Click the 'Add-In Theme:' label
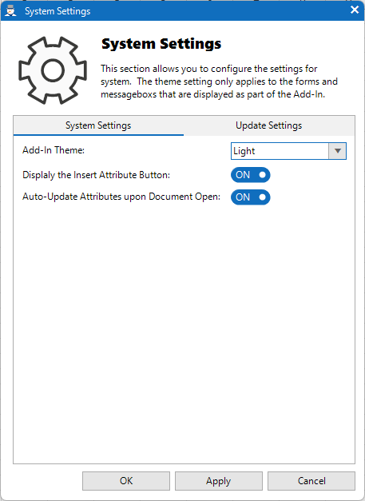365x501 pixels. click(x=54, y=150)
